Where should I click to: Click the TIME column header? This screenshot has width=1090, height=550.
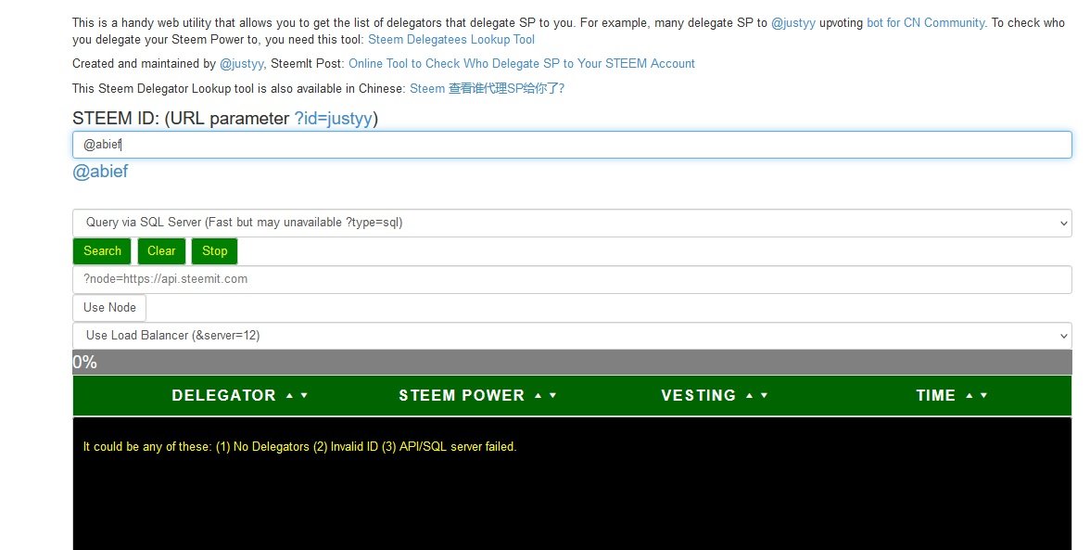(936, 396)
